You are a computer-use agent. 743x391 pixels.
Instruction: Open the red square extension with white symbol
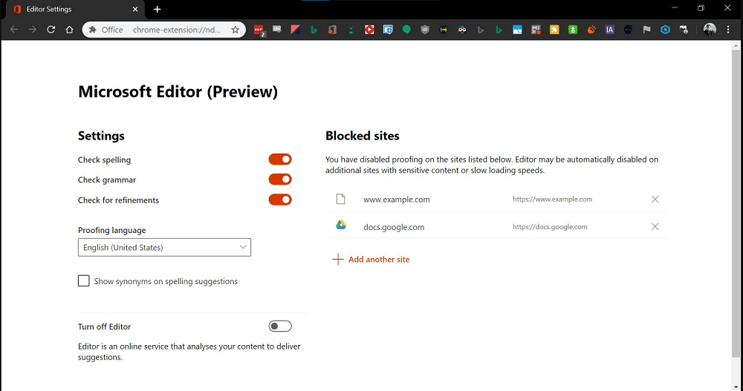coord(369,30)
